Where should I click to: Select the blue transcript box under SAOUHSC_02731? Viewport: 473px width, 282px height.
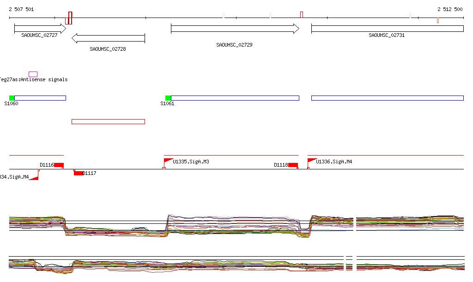(388, 98)
